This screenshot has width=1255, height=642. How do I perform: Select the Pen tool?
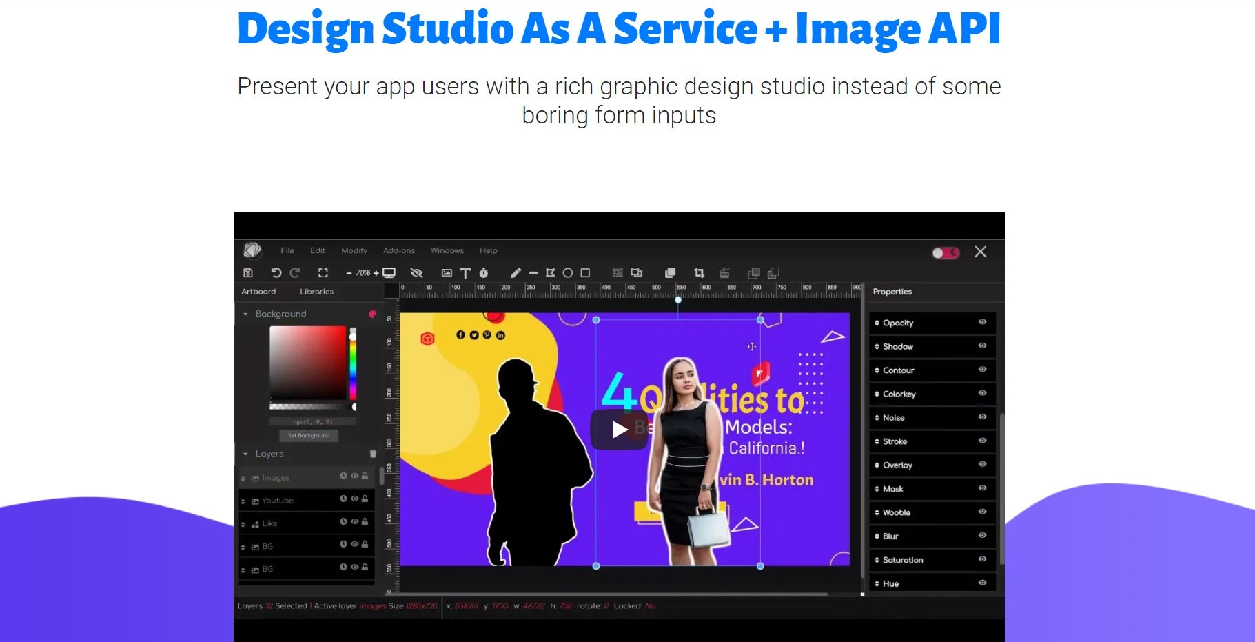click(517, 272)
